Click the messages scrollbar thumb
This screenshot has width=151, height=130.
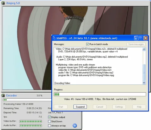144,73
